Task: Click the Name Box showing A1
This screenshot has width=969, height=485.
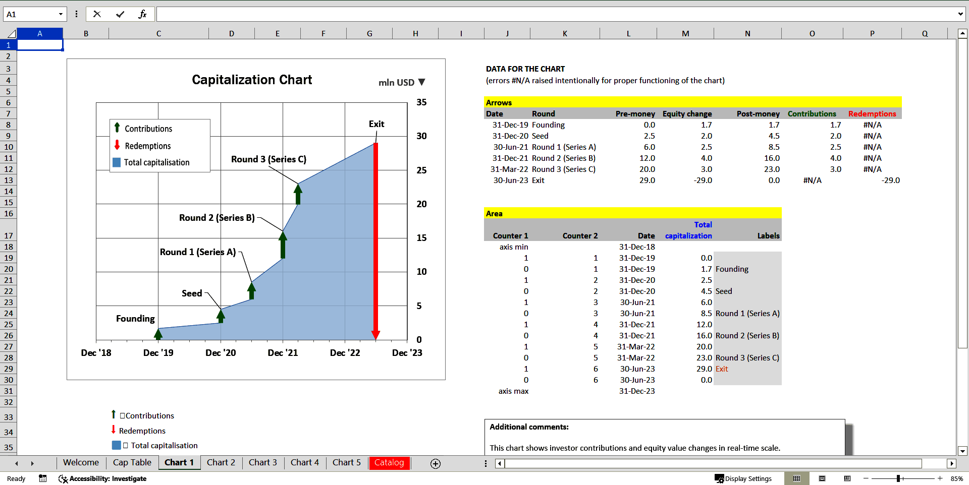Action: point(29,14)
